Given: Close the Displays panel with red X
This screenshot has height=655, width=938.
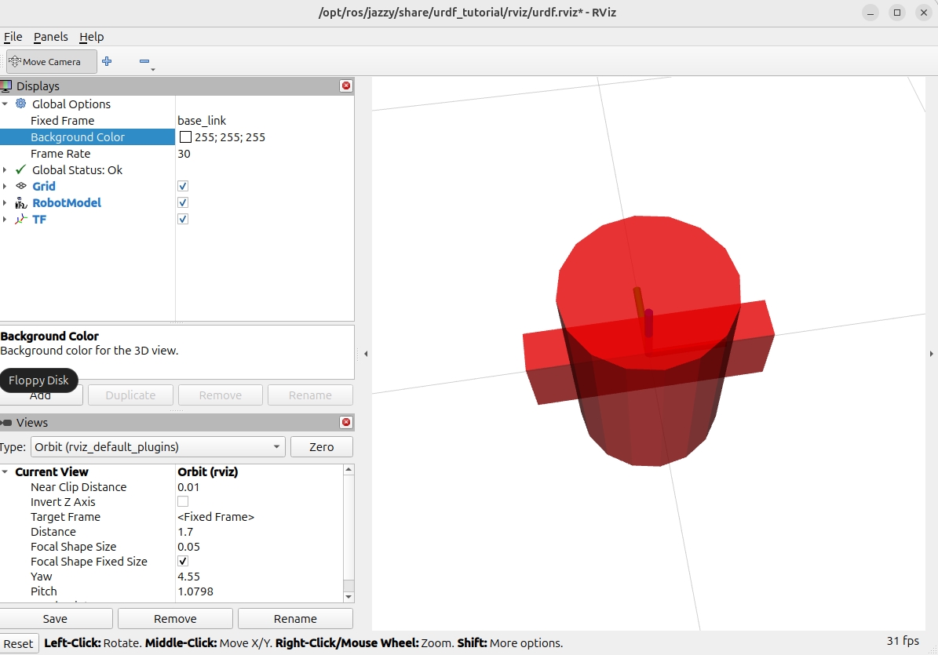Looking at the screenshot, I should coord(345,86).
